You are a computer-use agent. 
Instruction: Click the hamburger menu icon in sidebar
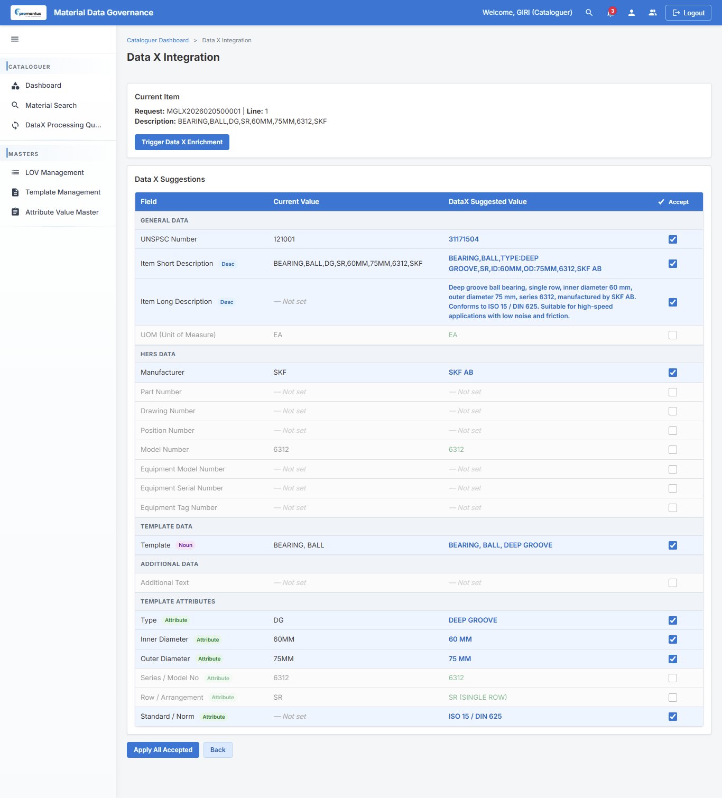click(x=15, y=39)
